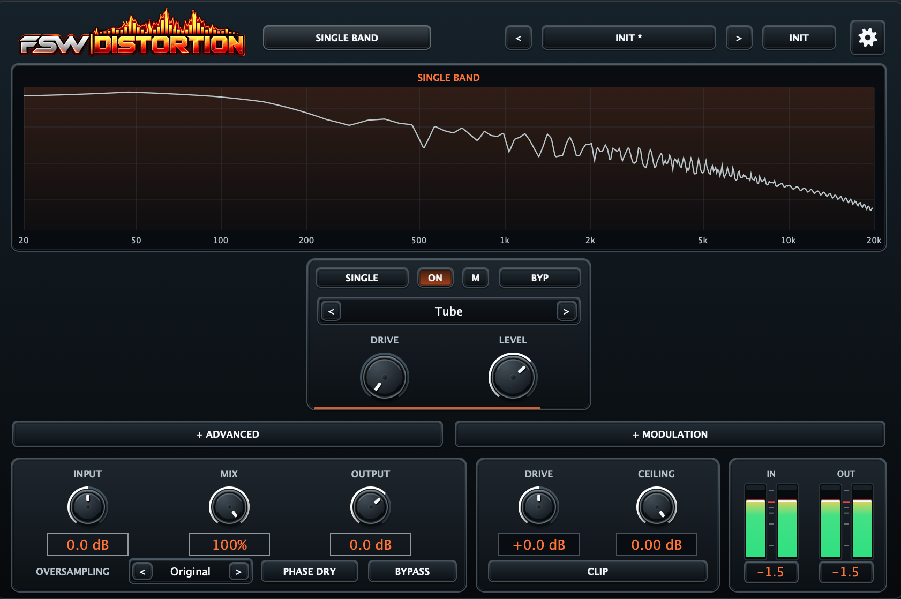Viewport: 901px width, 599px height.
Task: Go to the previous preset arrow
Action: point(519,38)
